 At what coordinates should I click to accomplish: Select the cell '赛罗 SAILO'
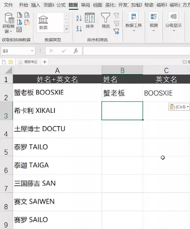click(x=57, y=220)
